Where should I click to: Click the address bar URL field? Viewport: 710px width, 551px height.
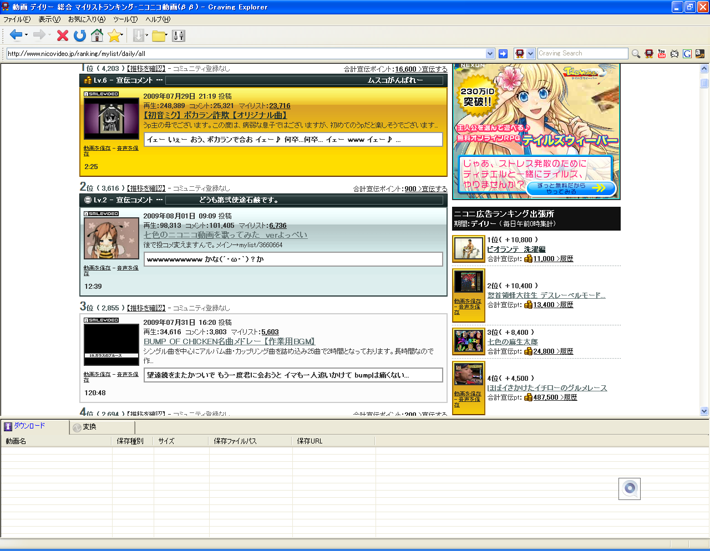pyautogui.click(x=246, y=53)
